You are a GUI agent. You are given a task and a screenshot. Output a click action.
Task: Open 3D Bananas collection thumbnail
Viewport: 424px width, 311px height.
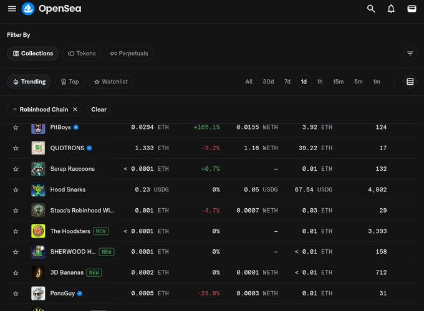[38, 272]
